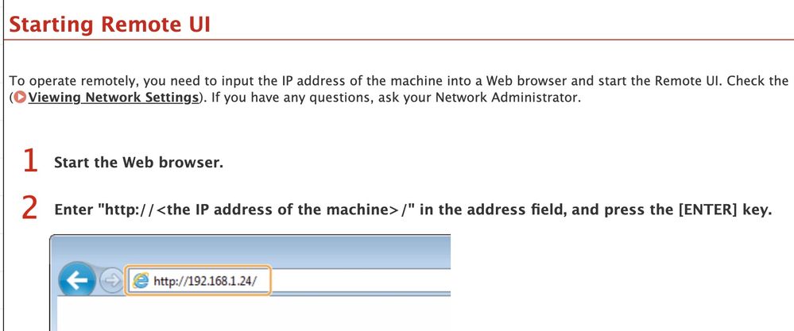Click the "Enter http://<the IP address" instruction text
Viewport: 794px width, 331px height.
click(x=238, y=210)
